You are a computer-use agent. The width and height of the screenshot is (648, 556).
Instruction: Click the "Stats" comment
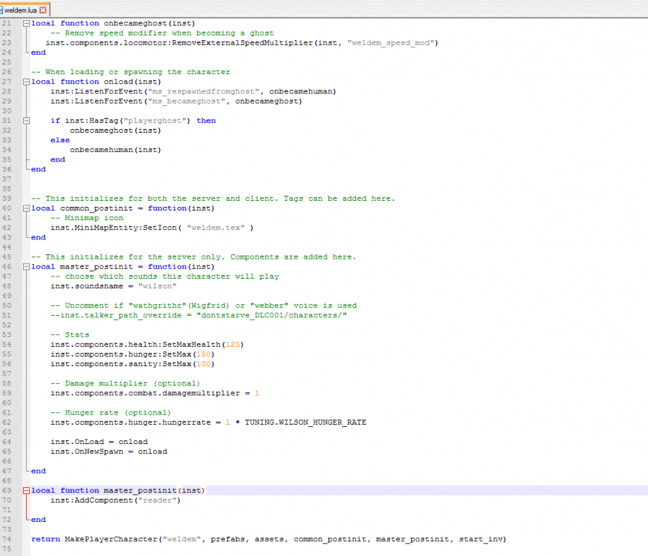click(70, 335)
